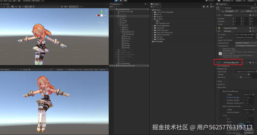Toggle Kazuko active checkbox in Inspector
Screen dimensions: 257x135
(223, 8)
